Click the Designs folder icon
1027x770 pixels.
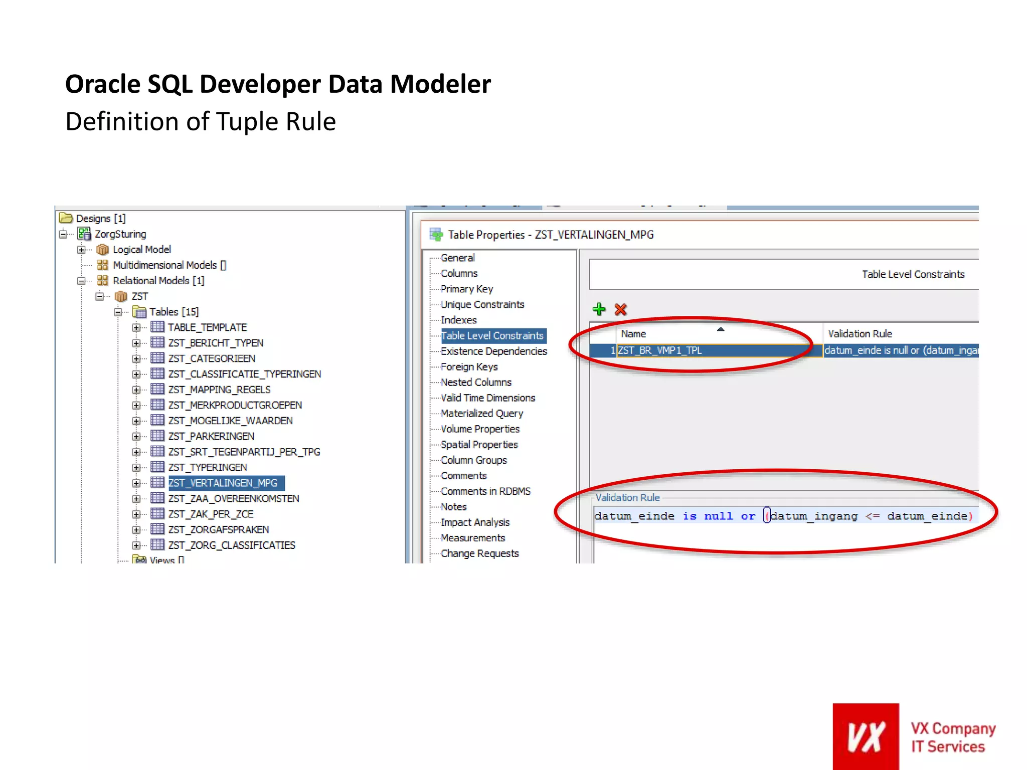coord(66,218)
